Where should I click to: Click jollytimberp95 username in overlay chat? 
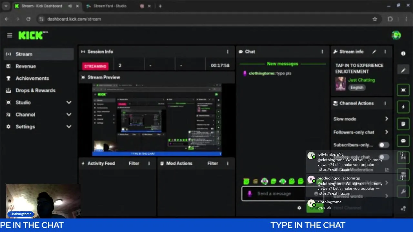[330, 154]
